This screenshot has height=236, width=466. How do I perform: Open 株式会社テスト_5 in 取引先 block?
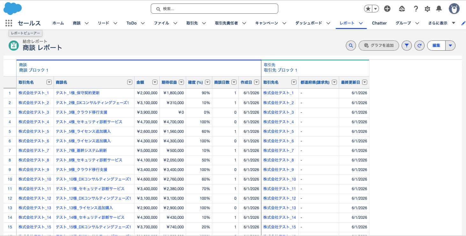pos(279,131)
